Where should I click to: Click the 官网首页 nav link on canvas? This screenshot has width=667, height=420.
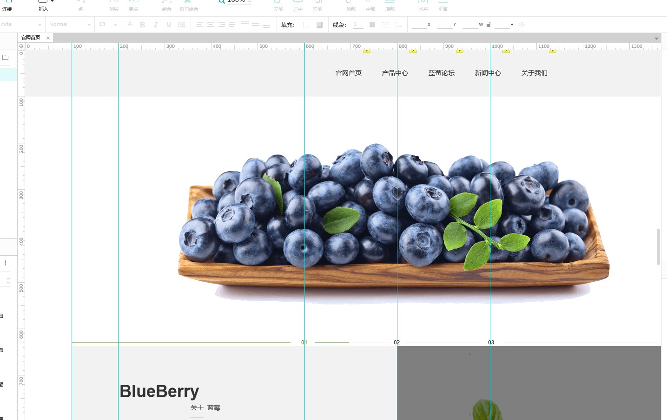point(349,73)
